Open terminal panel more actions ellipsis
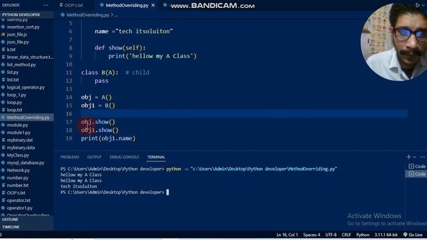 coord(422,157)
